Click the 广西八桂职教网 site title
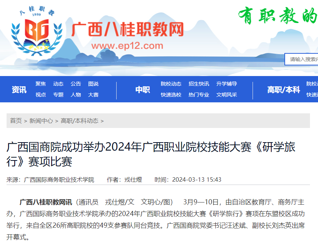Image resolution: width=318 pixels, height=246 pixels. pyautogui.click(x=127, y=29)
